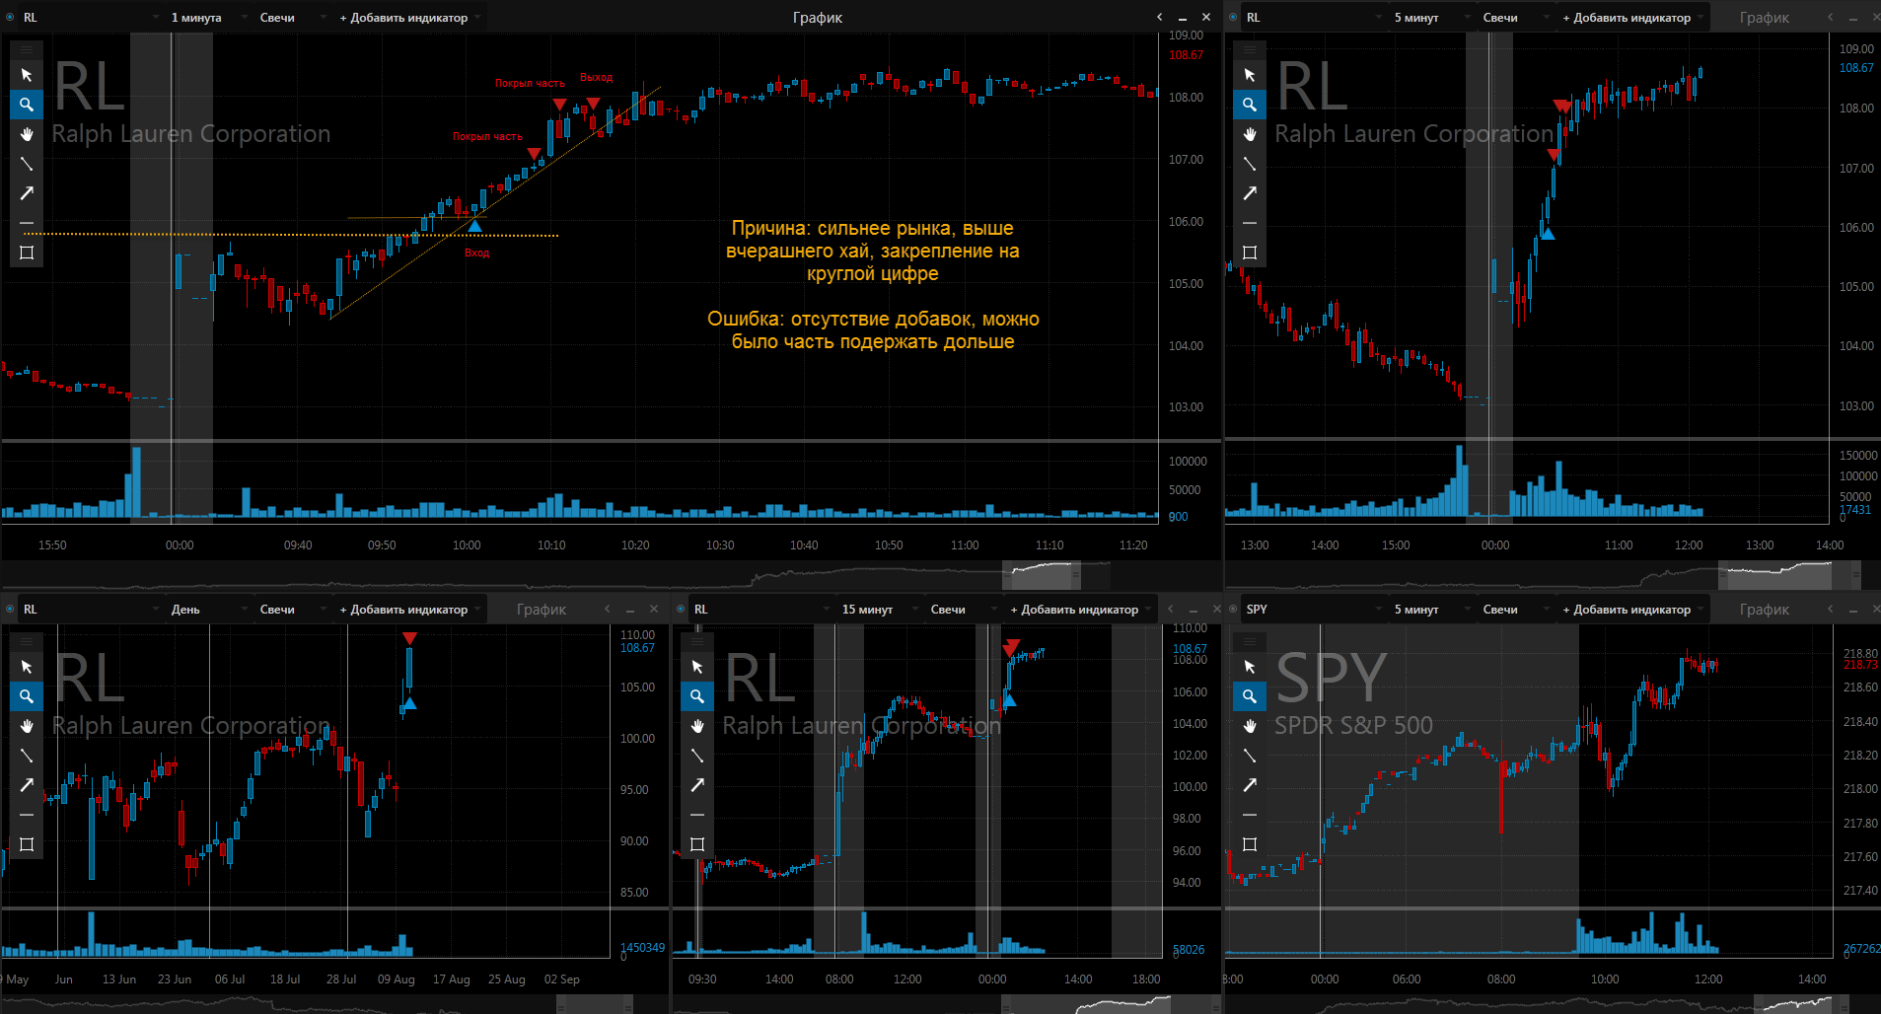This screenshot has width=1881, height=1014.
Task: Toggle the link indicator dot of SPY chart
Action: tap(1233, 609)
